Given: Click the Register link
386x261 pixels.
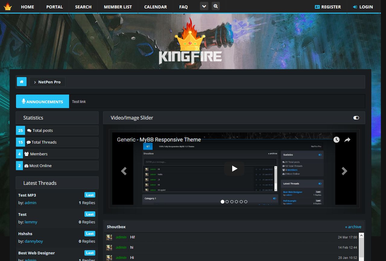Looking at the screenshot, I should pos(328,7).
